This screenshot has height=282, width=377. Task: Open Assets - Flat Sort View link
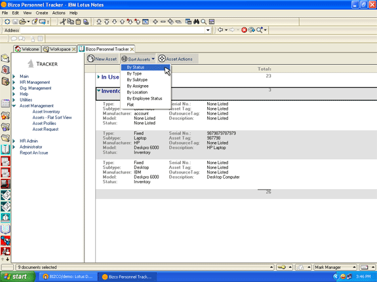point(52,117)
